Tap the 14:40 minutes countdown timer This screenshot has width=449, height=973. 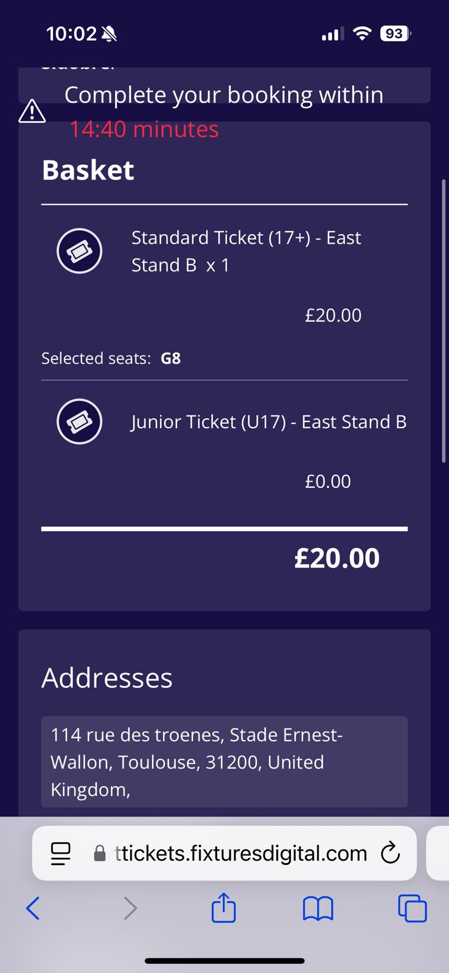pyautogui.click(x=144, y=129)
